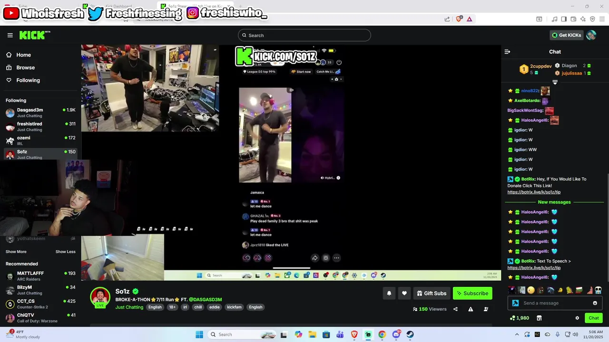Screen dimensions: 609x342
Task: Click the Send a message input
Action: 554,303
